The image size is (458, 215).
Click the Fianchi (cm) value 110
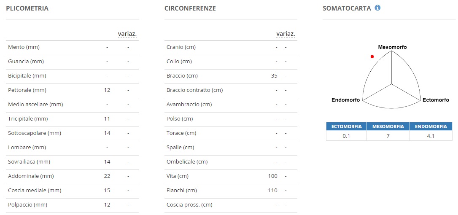pyautogui.click(x=272, y=191)
